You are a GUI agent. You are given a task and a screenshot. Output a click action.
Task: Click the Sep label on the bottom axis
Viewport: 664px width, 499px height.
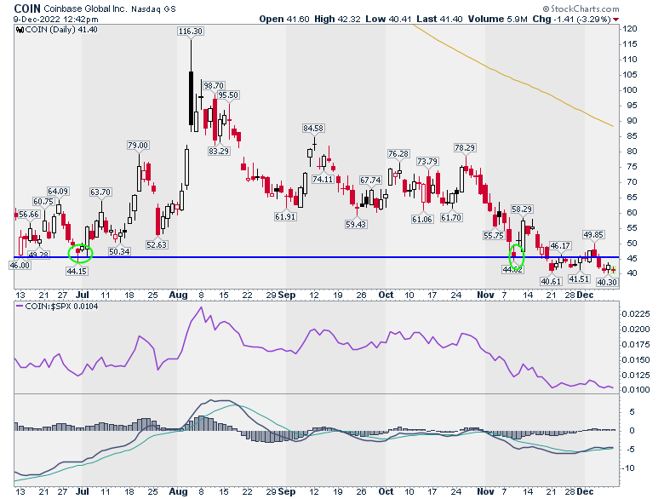(287, 492)
